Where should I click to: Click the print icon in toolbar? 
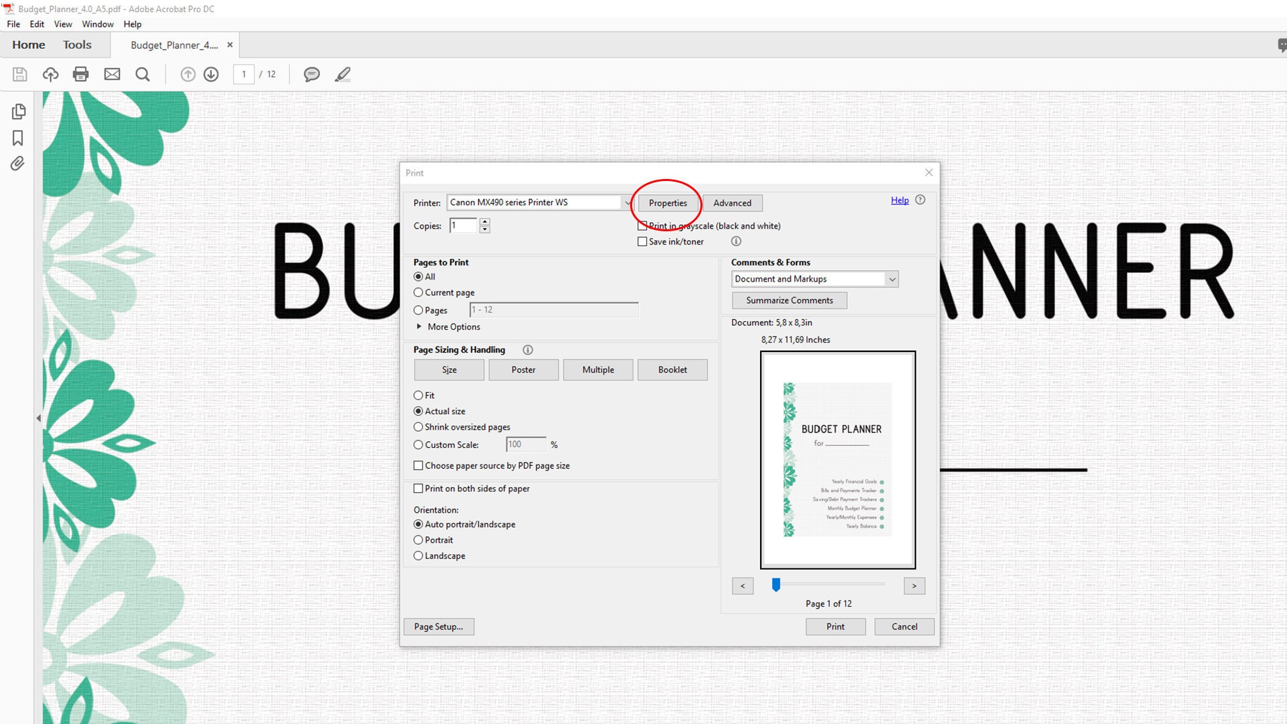point(80,74)
